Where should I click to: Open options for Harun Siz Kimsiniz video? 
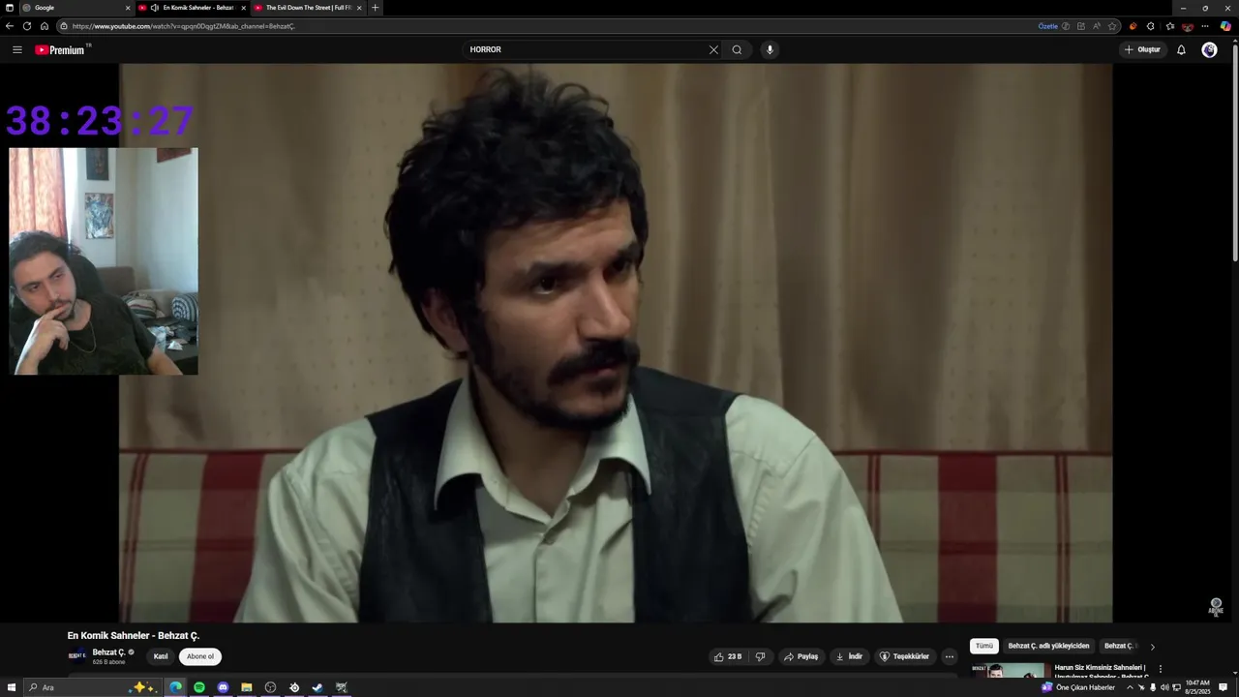click(x=1160, y=669)
